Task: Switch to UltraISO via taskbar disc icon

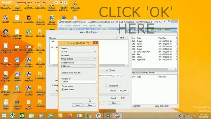Action: point(117,116)
